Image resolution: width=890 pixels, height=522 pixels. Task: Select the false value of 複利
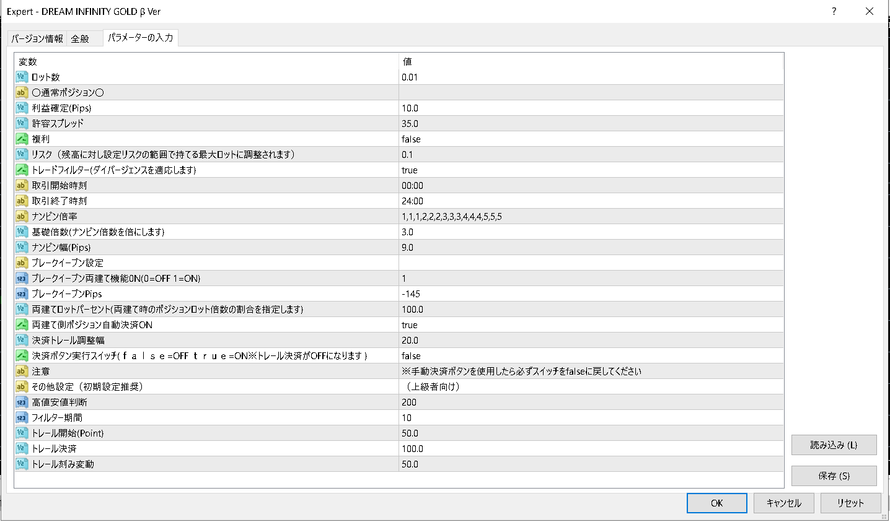411,139
